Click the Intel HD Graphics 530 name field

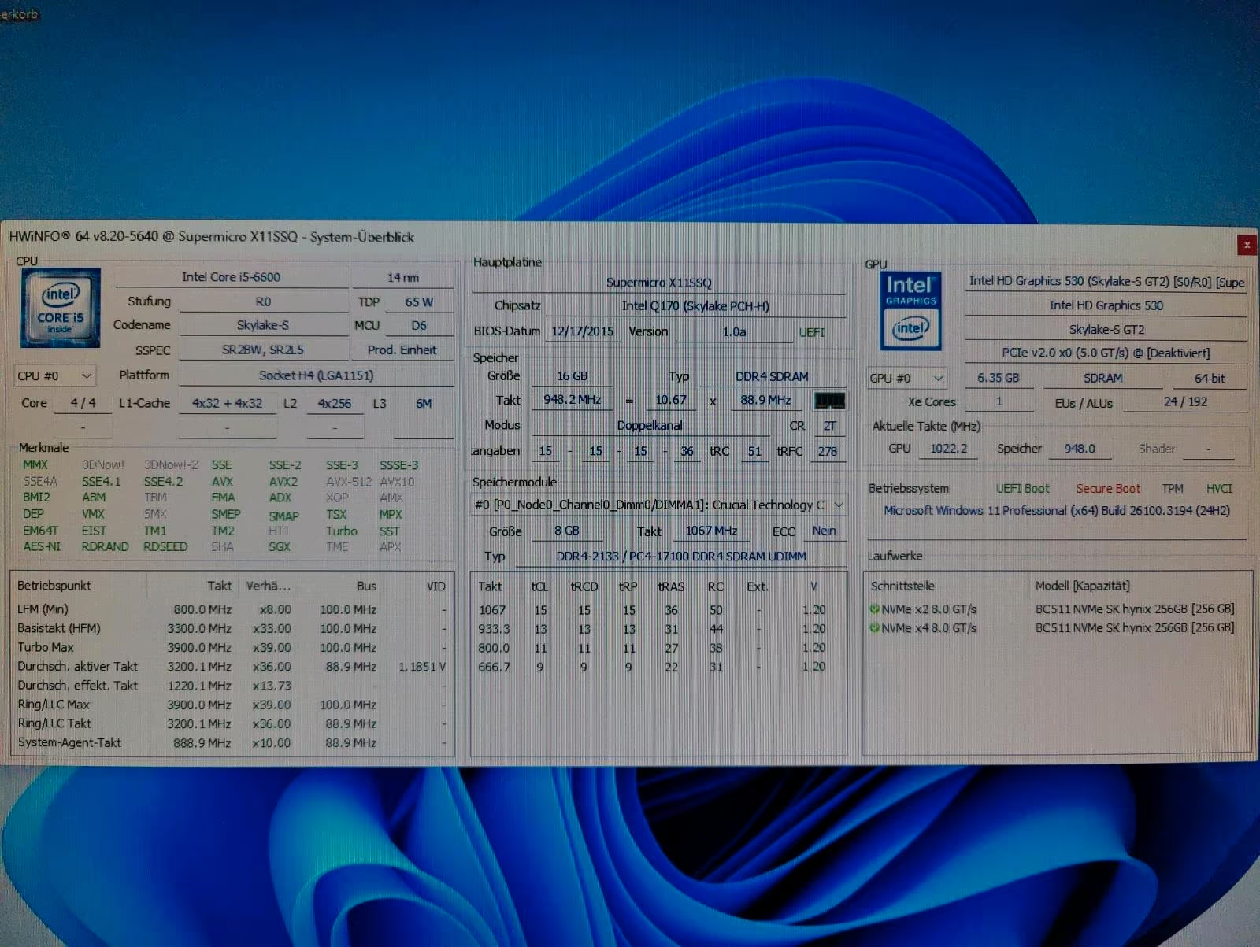[x=1106, y=305]
